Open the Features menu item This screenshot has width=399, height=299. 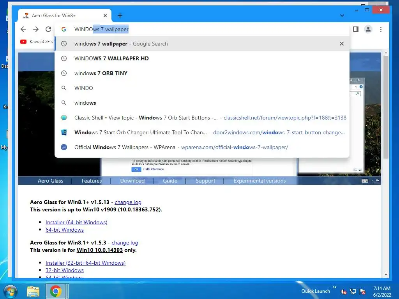click(92, 181)
